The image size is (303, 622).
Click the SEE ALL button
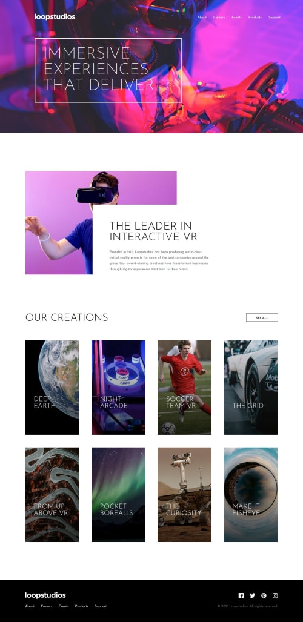coord(262,317)
